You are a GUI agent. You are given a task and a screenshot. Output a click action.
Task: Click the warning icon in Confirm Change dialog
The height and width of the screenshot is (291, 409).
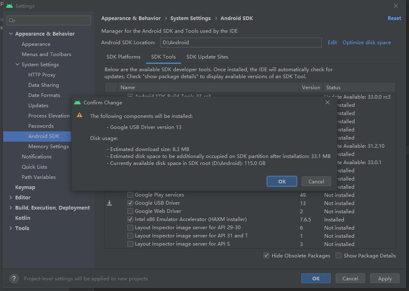[80, 115]
